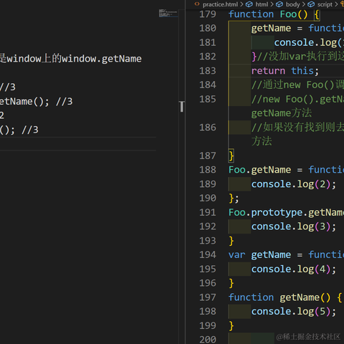
Task: Click the body element symbol icon in breadcrumb
Action: click(279, 4)
